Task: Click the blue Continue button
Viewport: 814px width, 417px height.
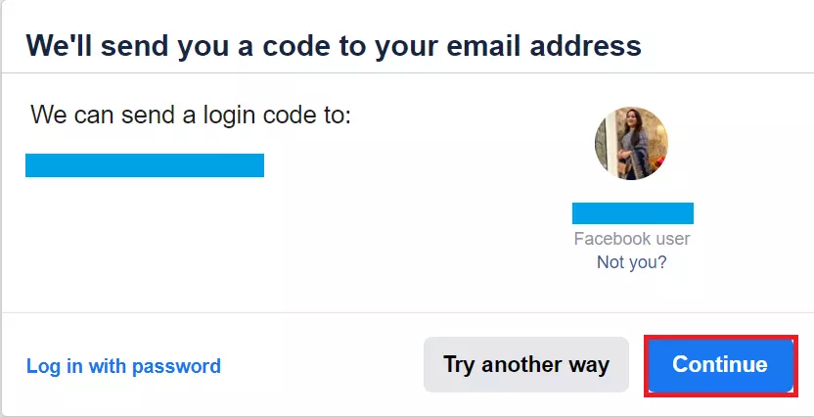Action: click(x=719, y=365)
